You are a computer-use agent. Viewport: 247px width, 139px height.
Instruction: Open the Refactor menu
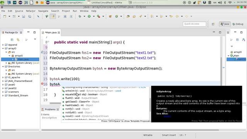(30, 11)
